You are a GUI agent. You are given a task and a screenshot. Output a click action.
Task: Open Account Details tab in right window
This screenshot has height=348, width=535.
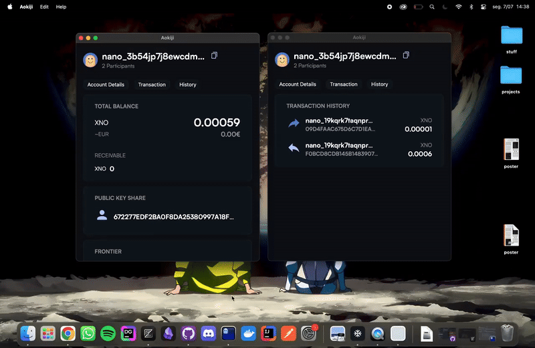[298, 84]
